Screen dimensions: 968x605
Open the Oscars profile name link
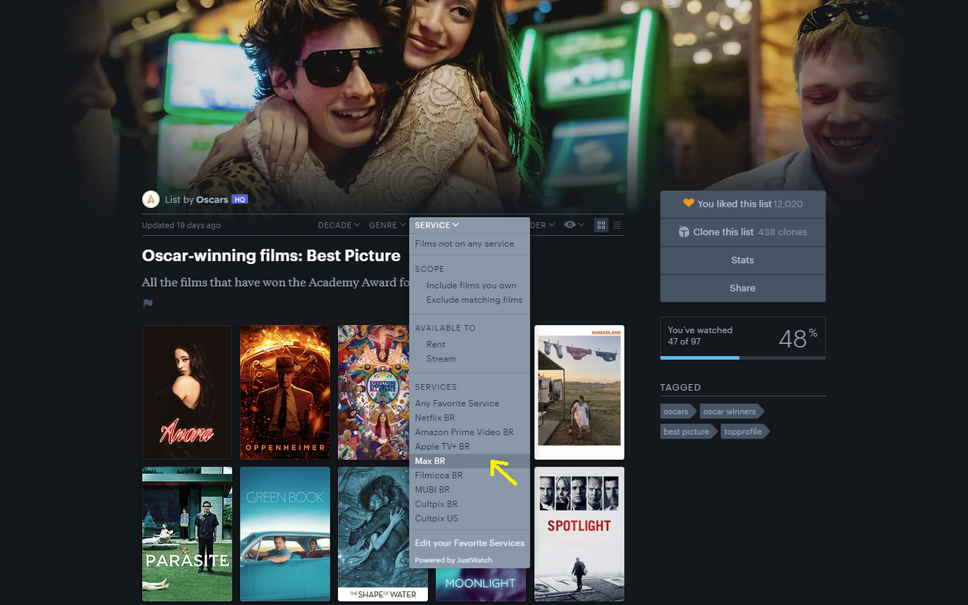click(212, 200)
